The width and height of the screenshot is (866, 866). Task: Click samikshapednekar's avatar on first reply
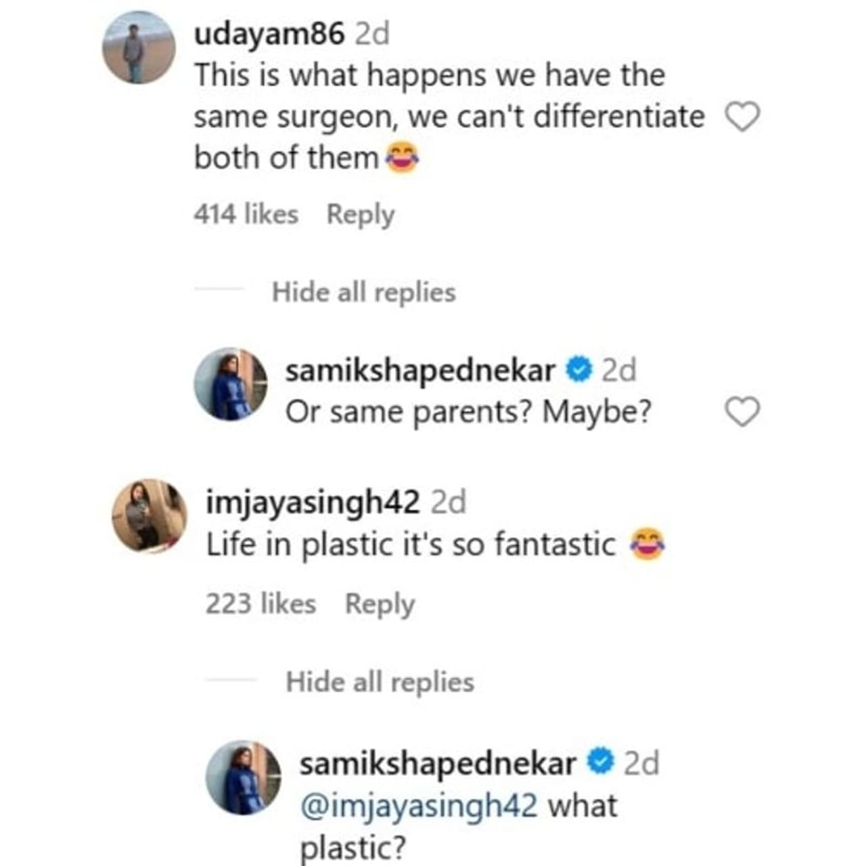pyautogui.click(x=230, y=384)
